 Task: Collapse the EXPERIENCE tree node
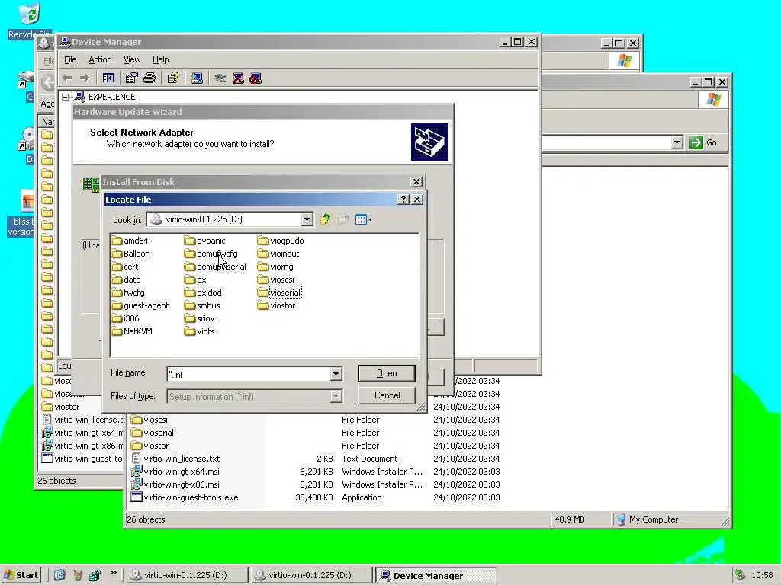[66, 97]
